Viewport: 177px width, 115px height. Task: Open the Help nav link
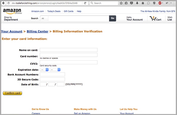coord(79,11)
